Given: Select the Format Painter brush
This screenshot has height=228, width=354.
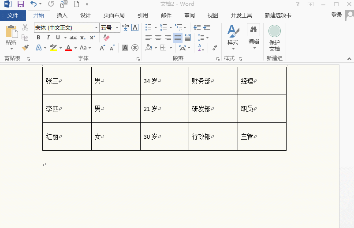Looking at the screenshot, I should click(x=25, y=48).
